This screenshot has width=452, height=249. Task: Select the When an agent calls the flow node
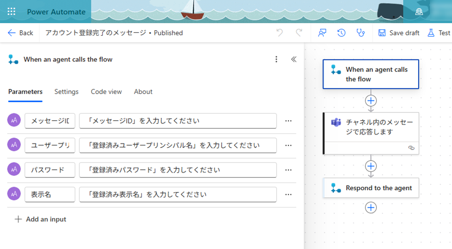pyautogui.click(x=371, y=74)
